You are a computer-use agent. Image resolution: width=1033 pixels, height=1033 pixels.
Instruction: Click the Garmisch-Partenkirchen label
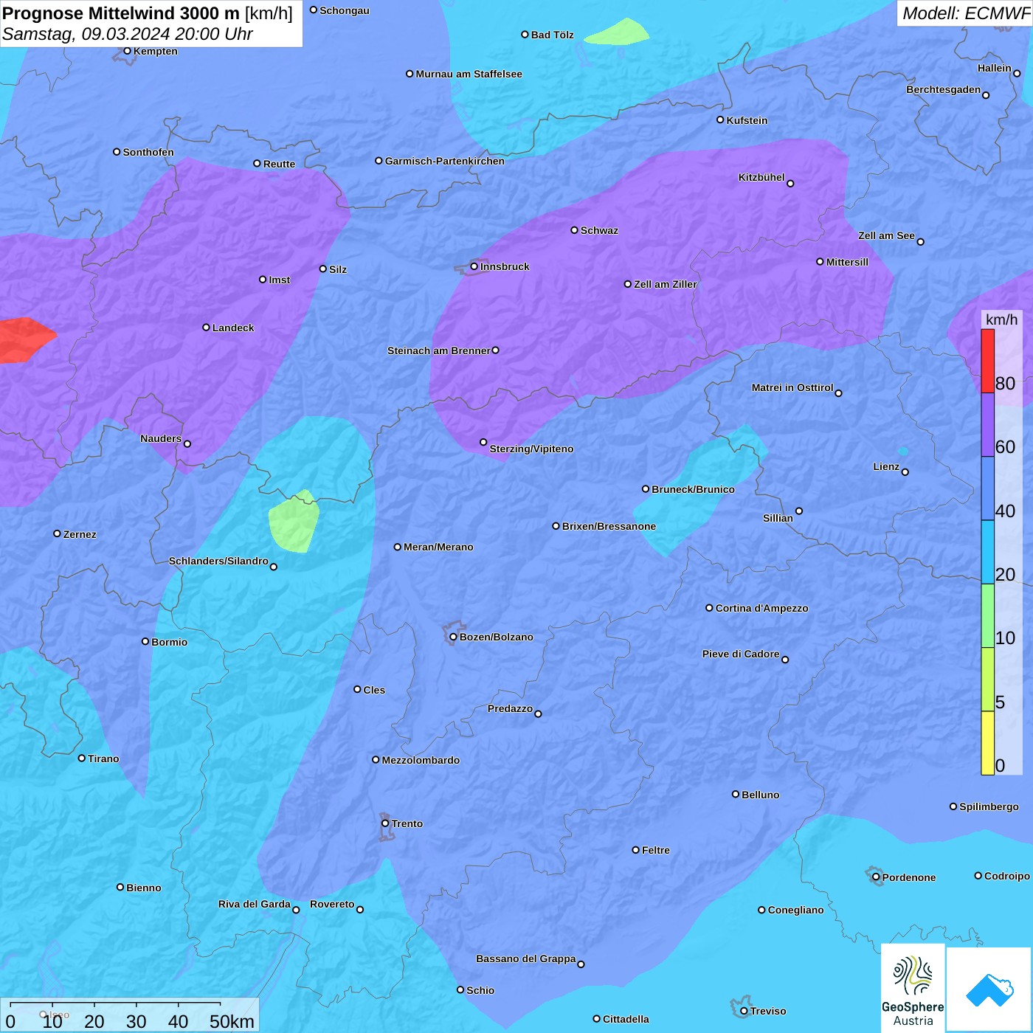click(x=445, y=161)
